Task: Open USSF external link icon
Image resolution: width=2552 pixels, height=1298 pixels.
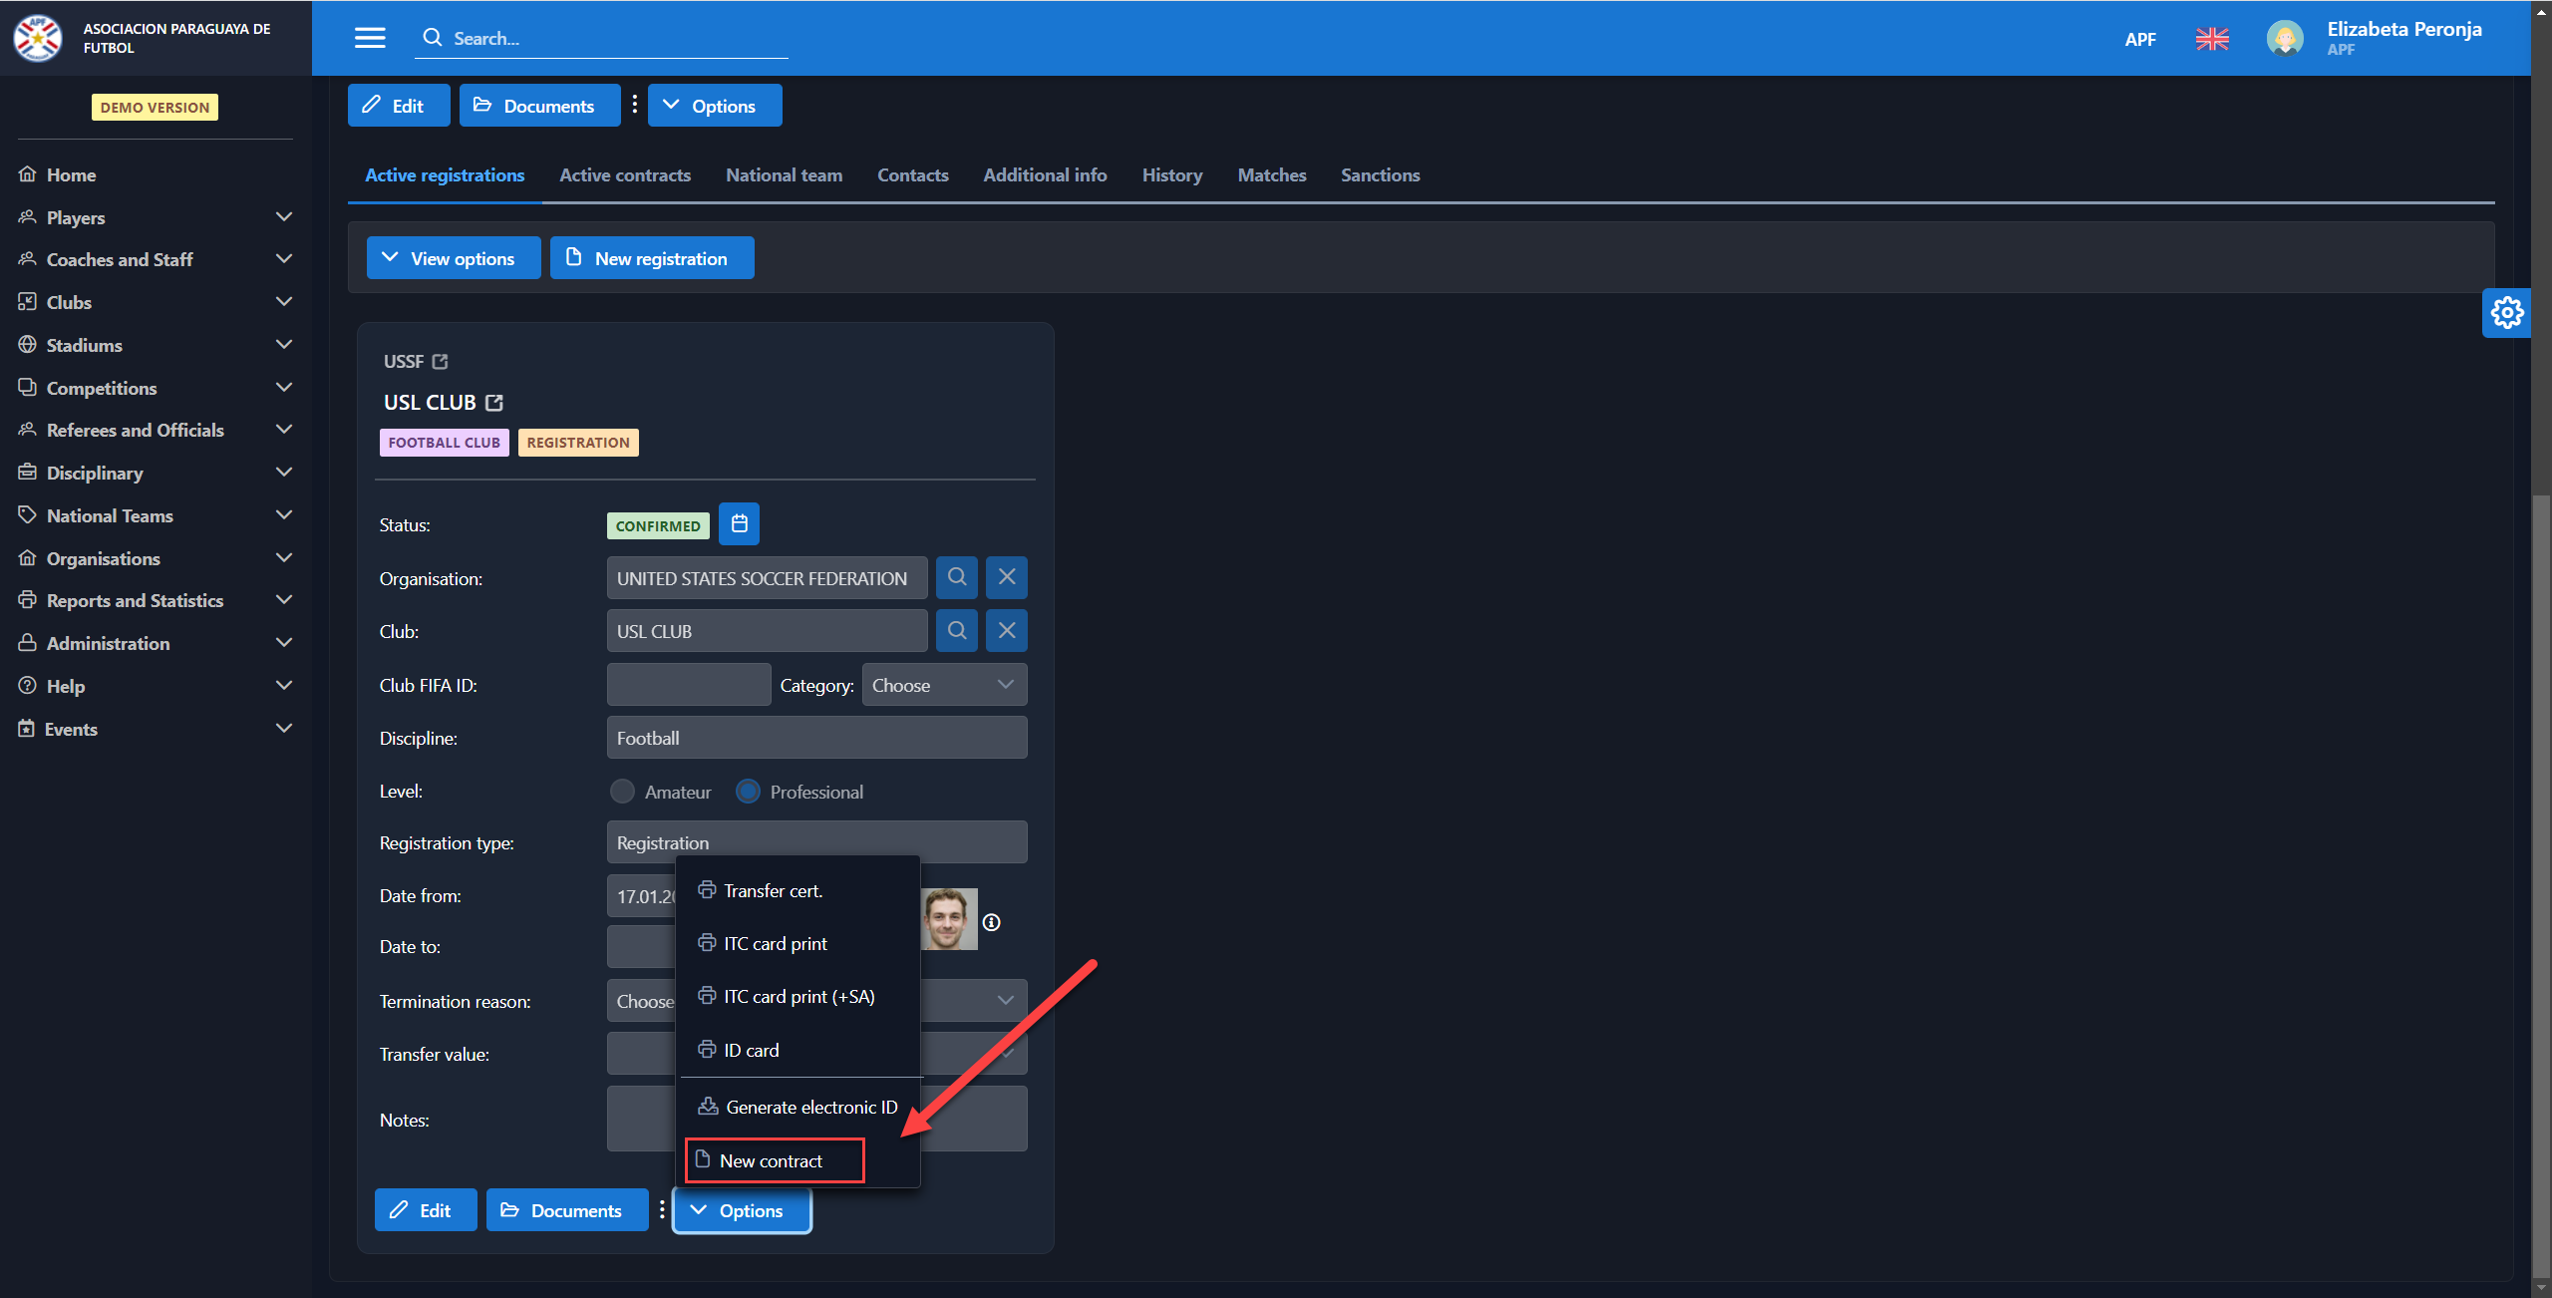Action: pyautogui.click(x=440, y=362)
